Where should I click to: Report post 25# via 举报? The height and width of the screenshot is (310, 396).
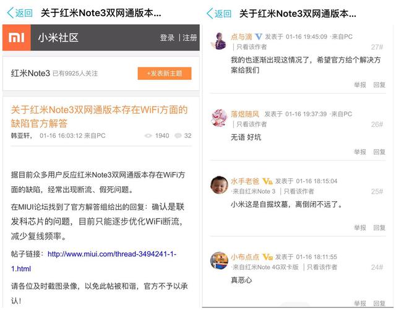[359, 228]
